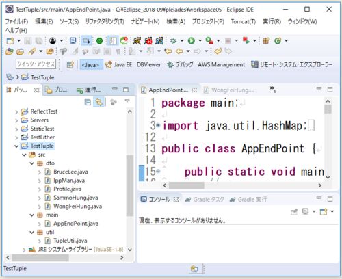Screen dimensions: 342x279
Task: Switch to the デバッグ perspective
Action: coord(180,65)
